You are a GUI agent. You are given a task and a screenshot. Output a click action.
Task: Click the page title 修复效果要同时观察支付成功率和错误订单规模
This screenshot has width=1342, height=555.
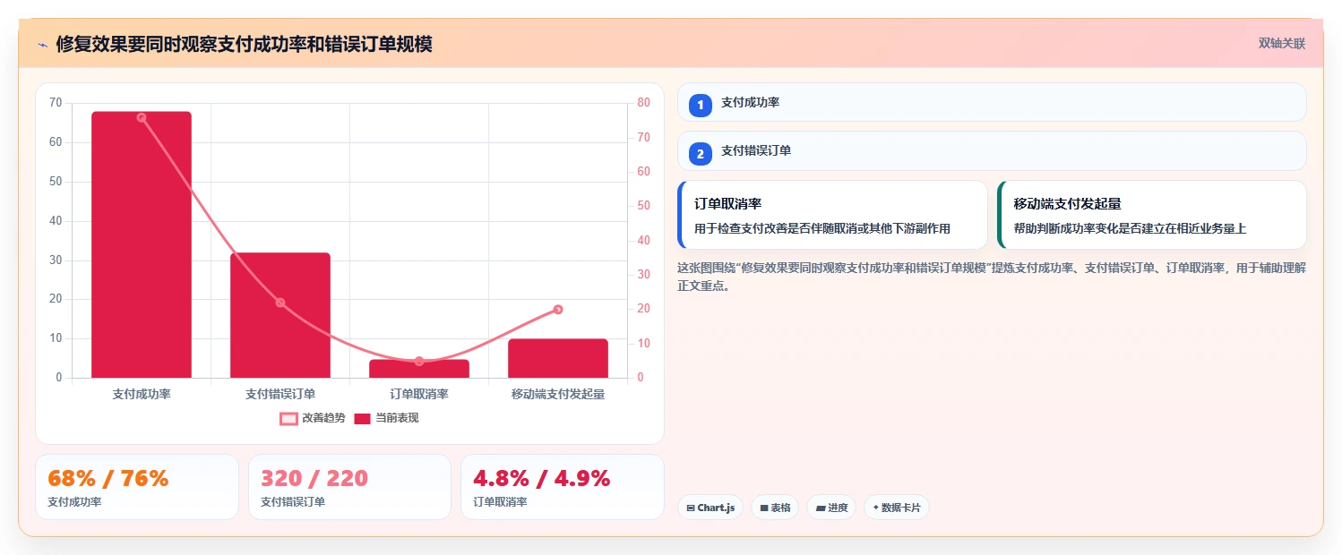click(244, 44)
